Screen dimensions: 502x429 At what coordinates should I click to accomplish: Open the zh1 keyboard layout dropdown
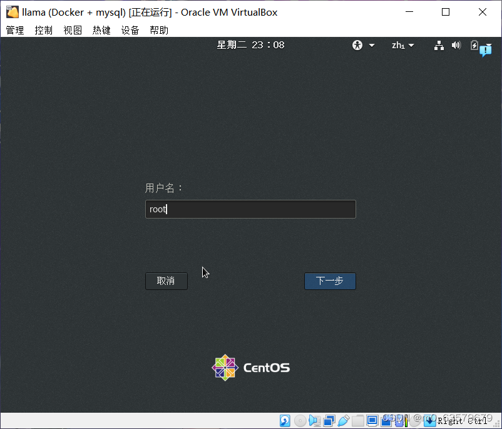pyautogui.click(x=401, y=45)
